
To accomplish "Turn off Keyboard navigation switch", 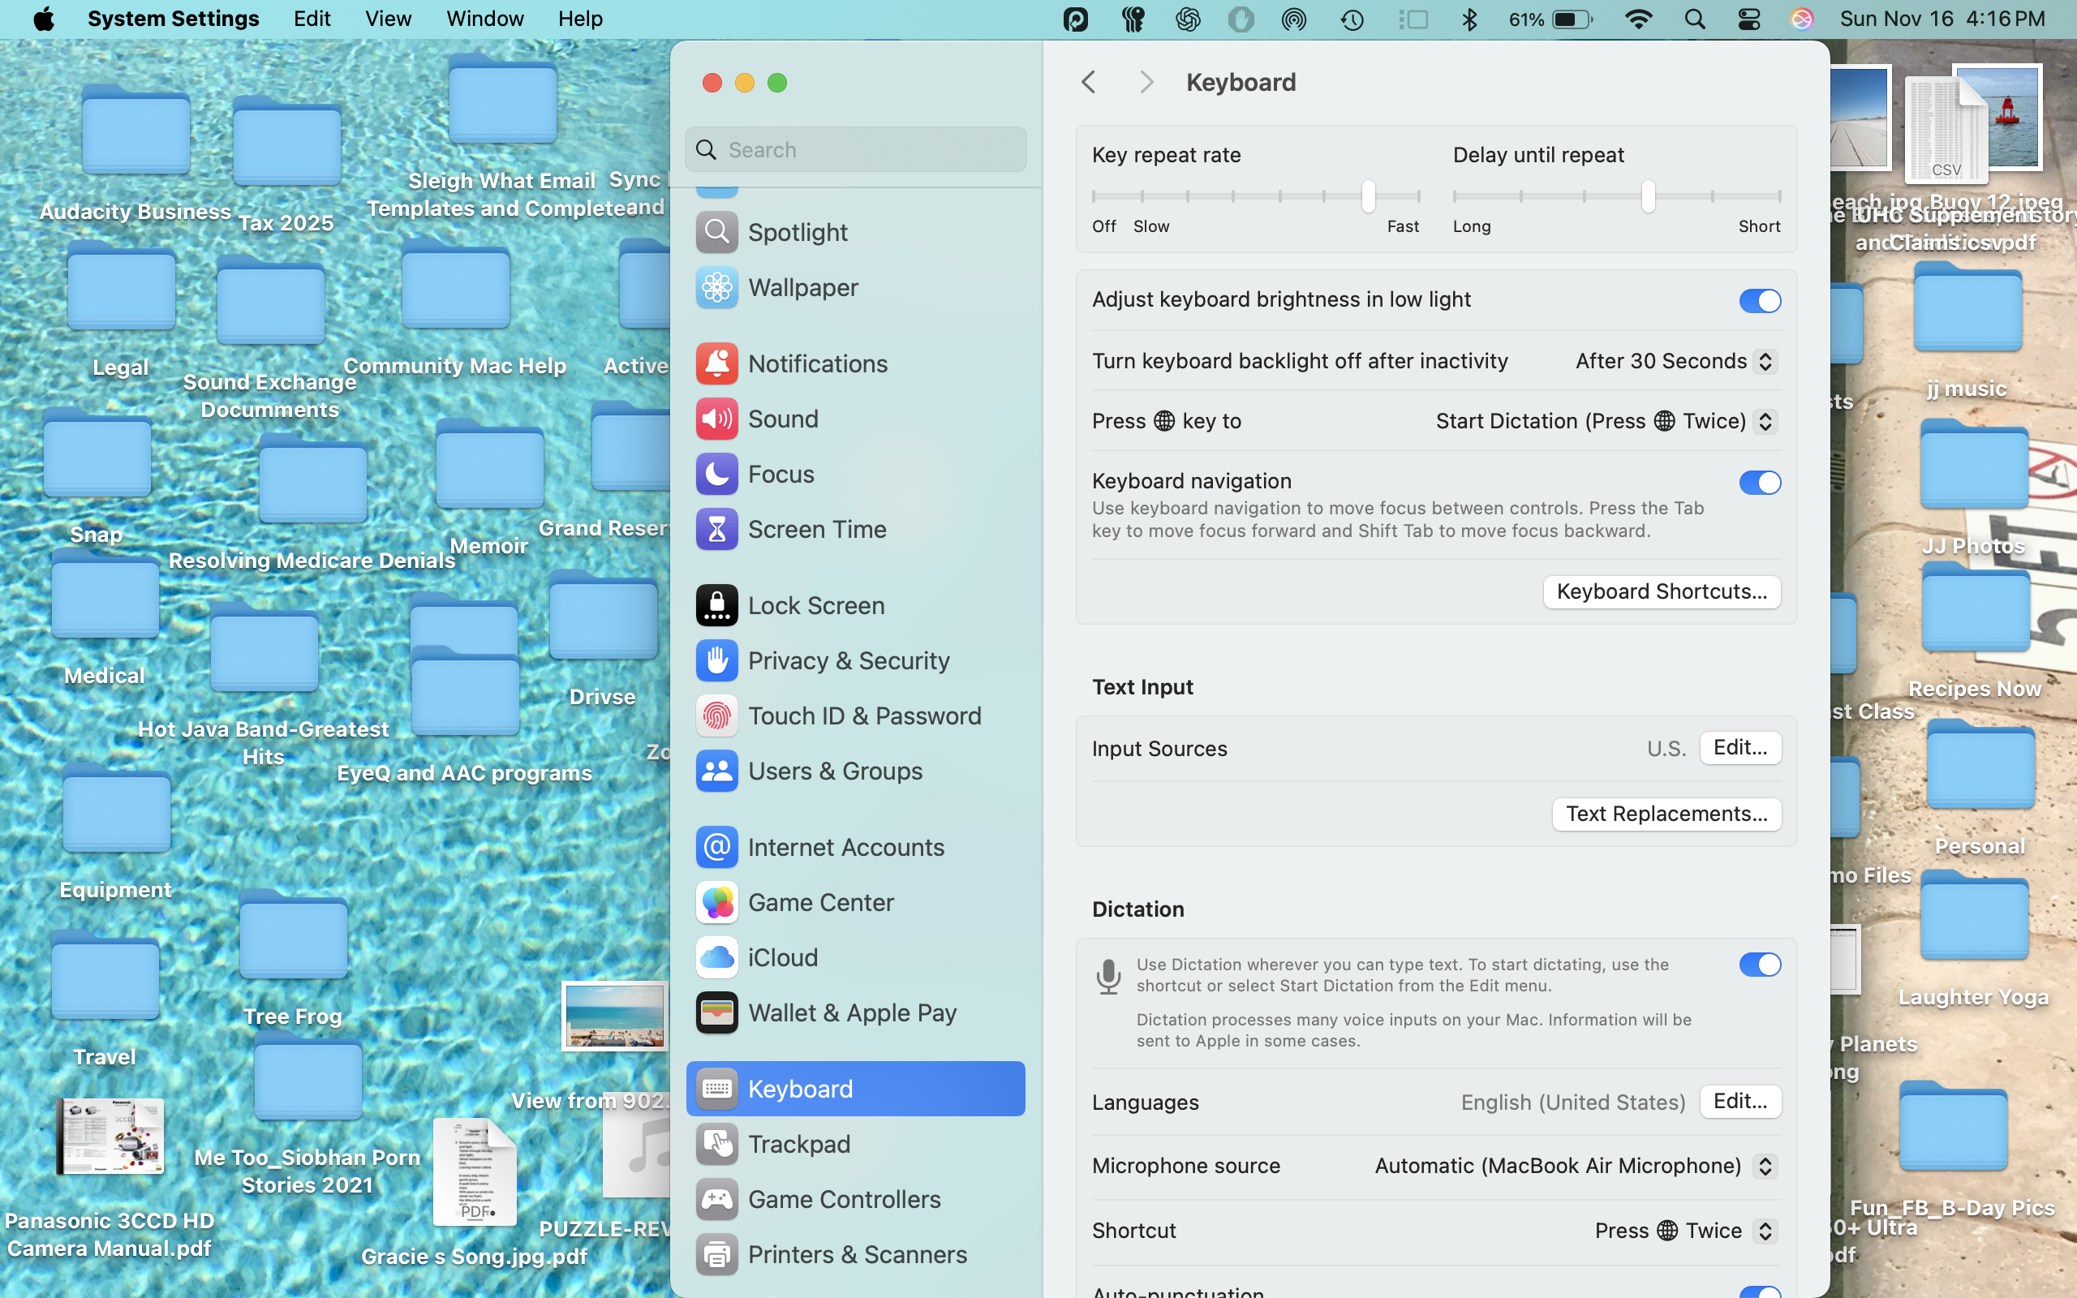I will 1760,483.
